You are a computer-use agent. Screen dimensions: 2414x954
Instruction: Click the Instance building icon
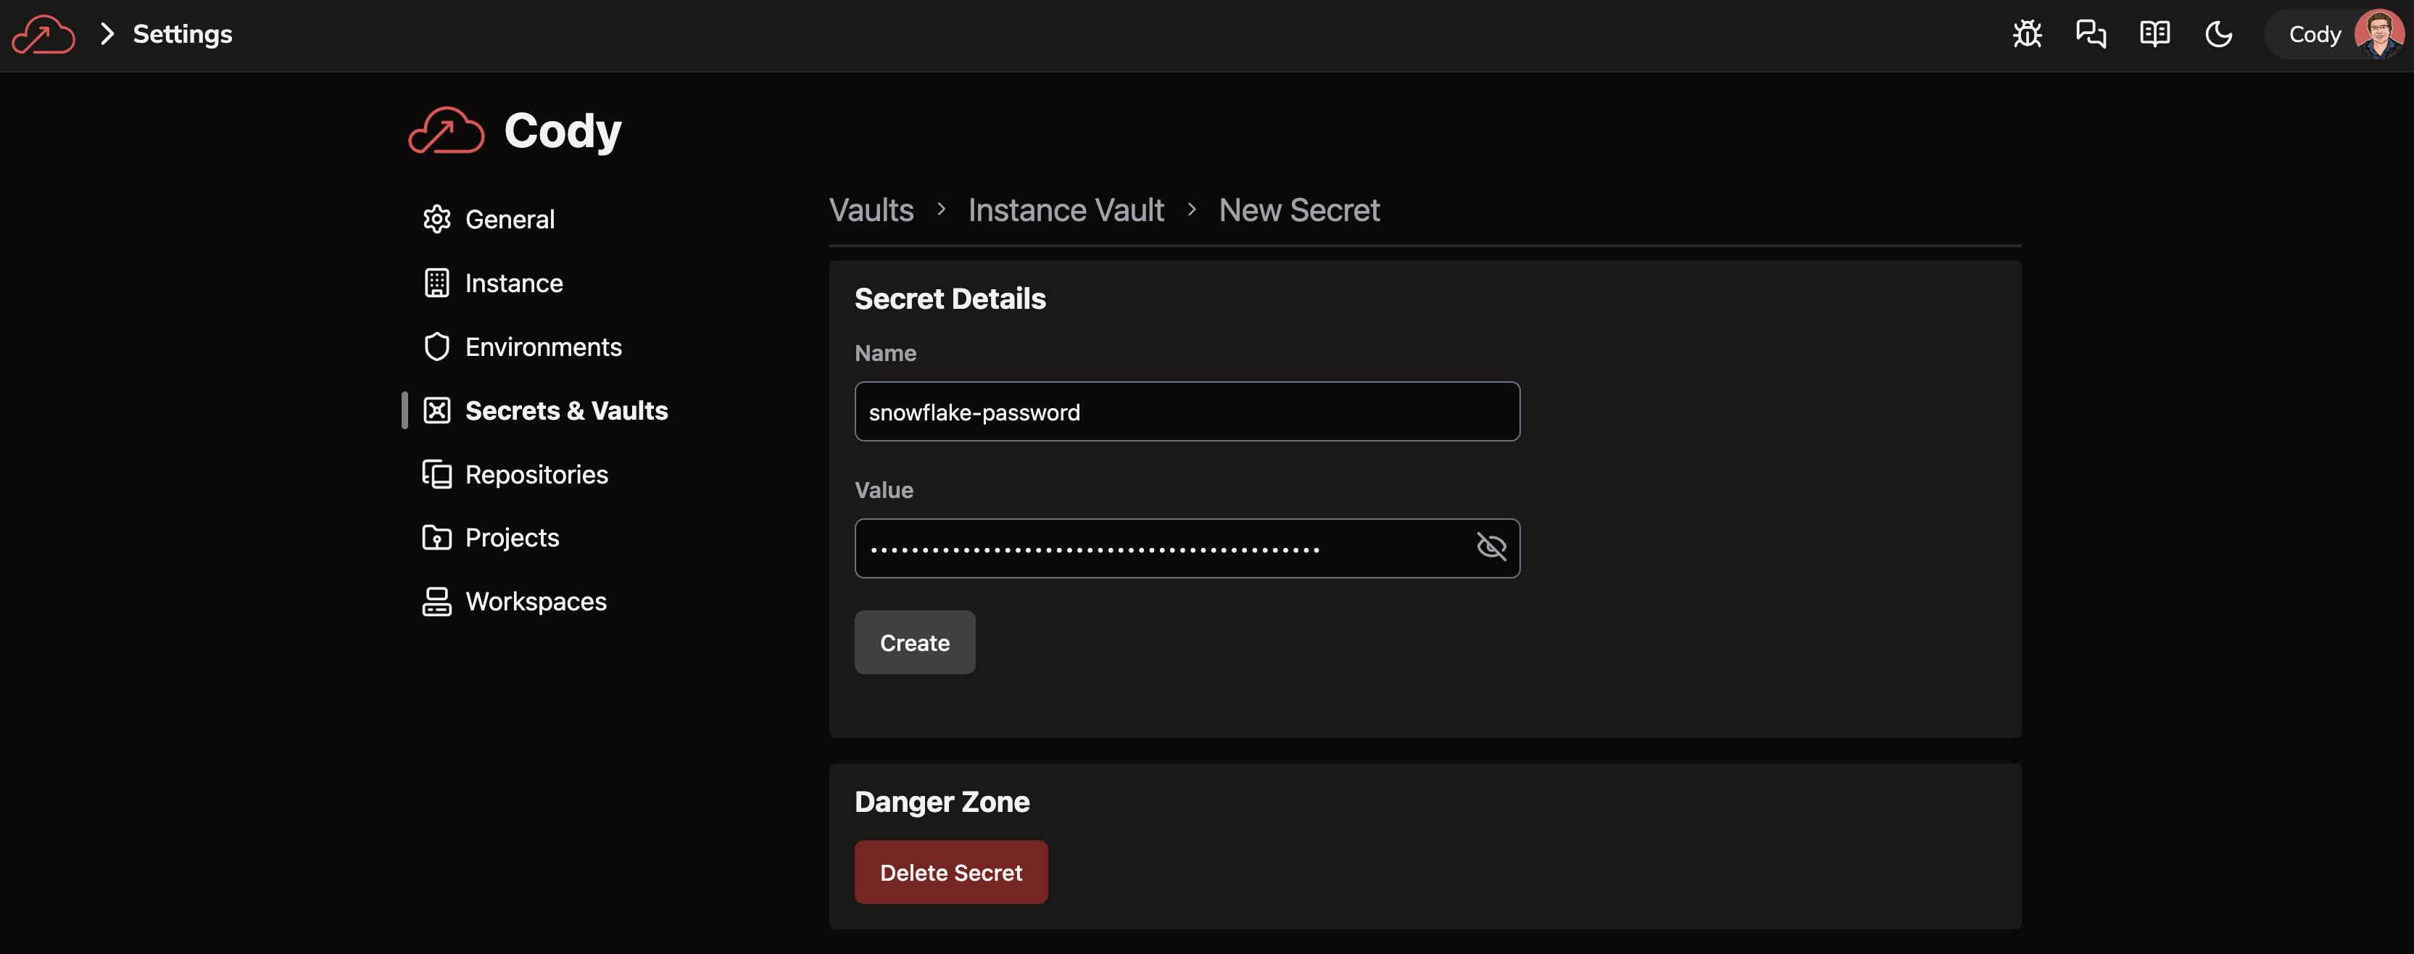click(x=436, y=283)
